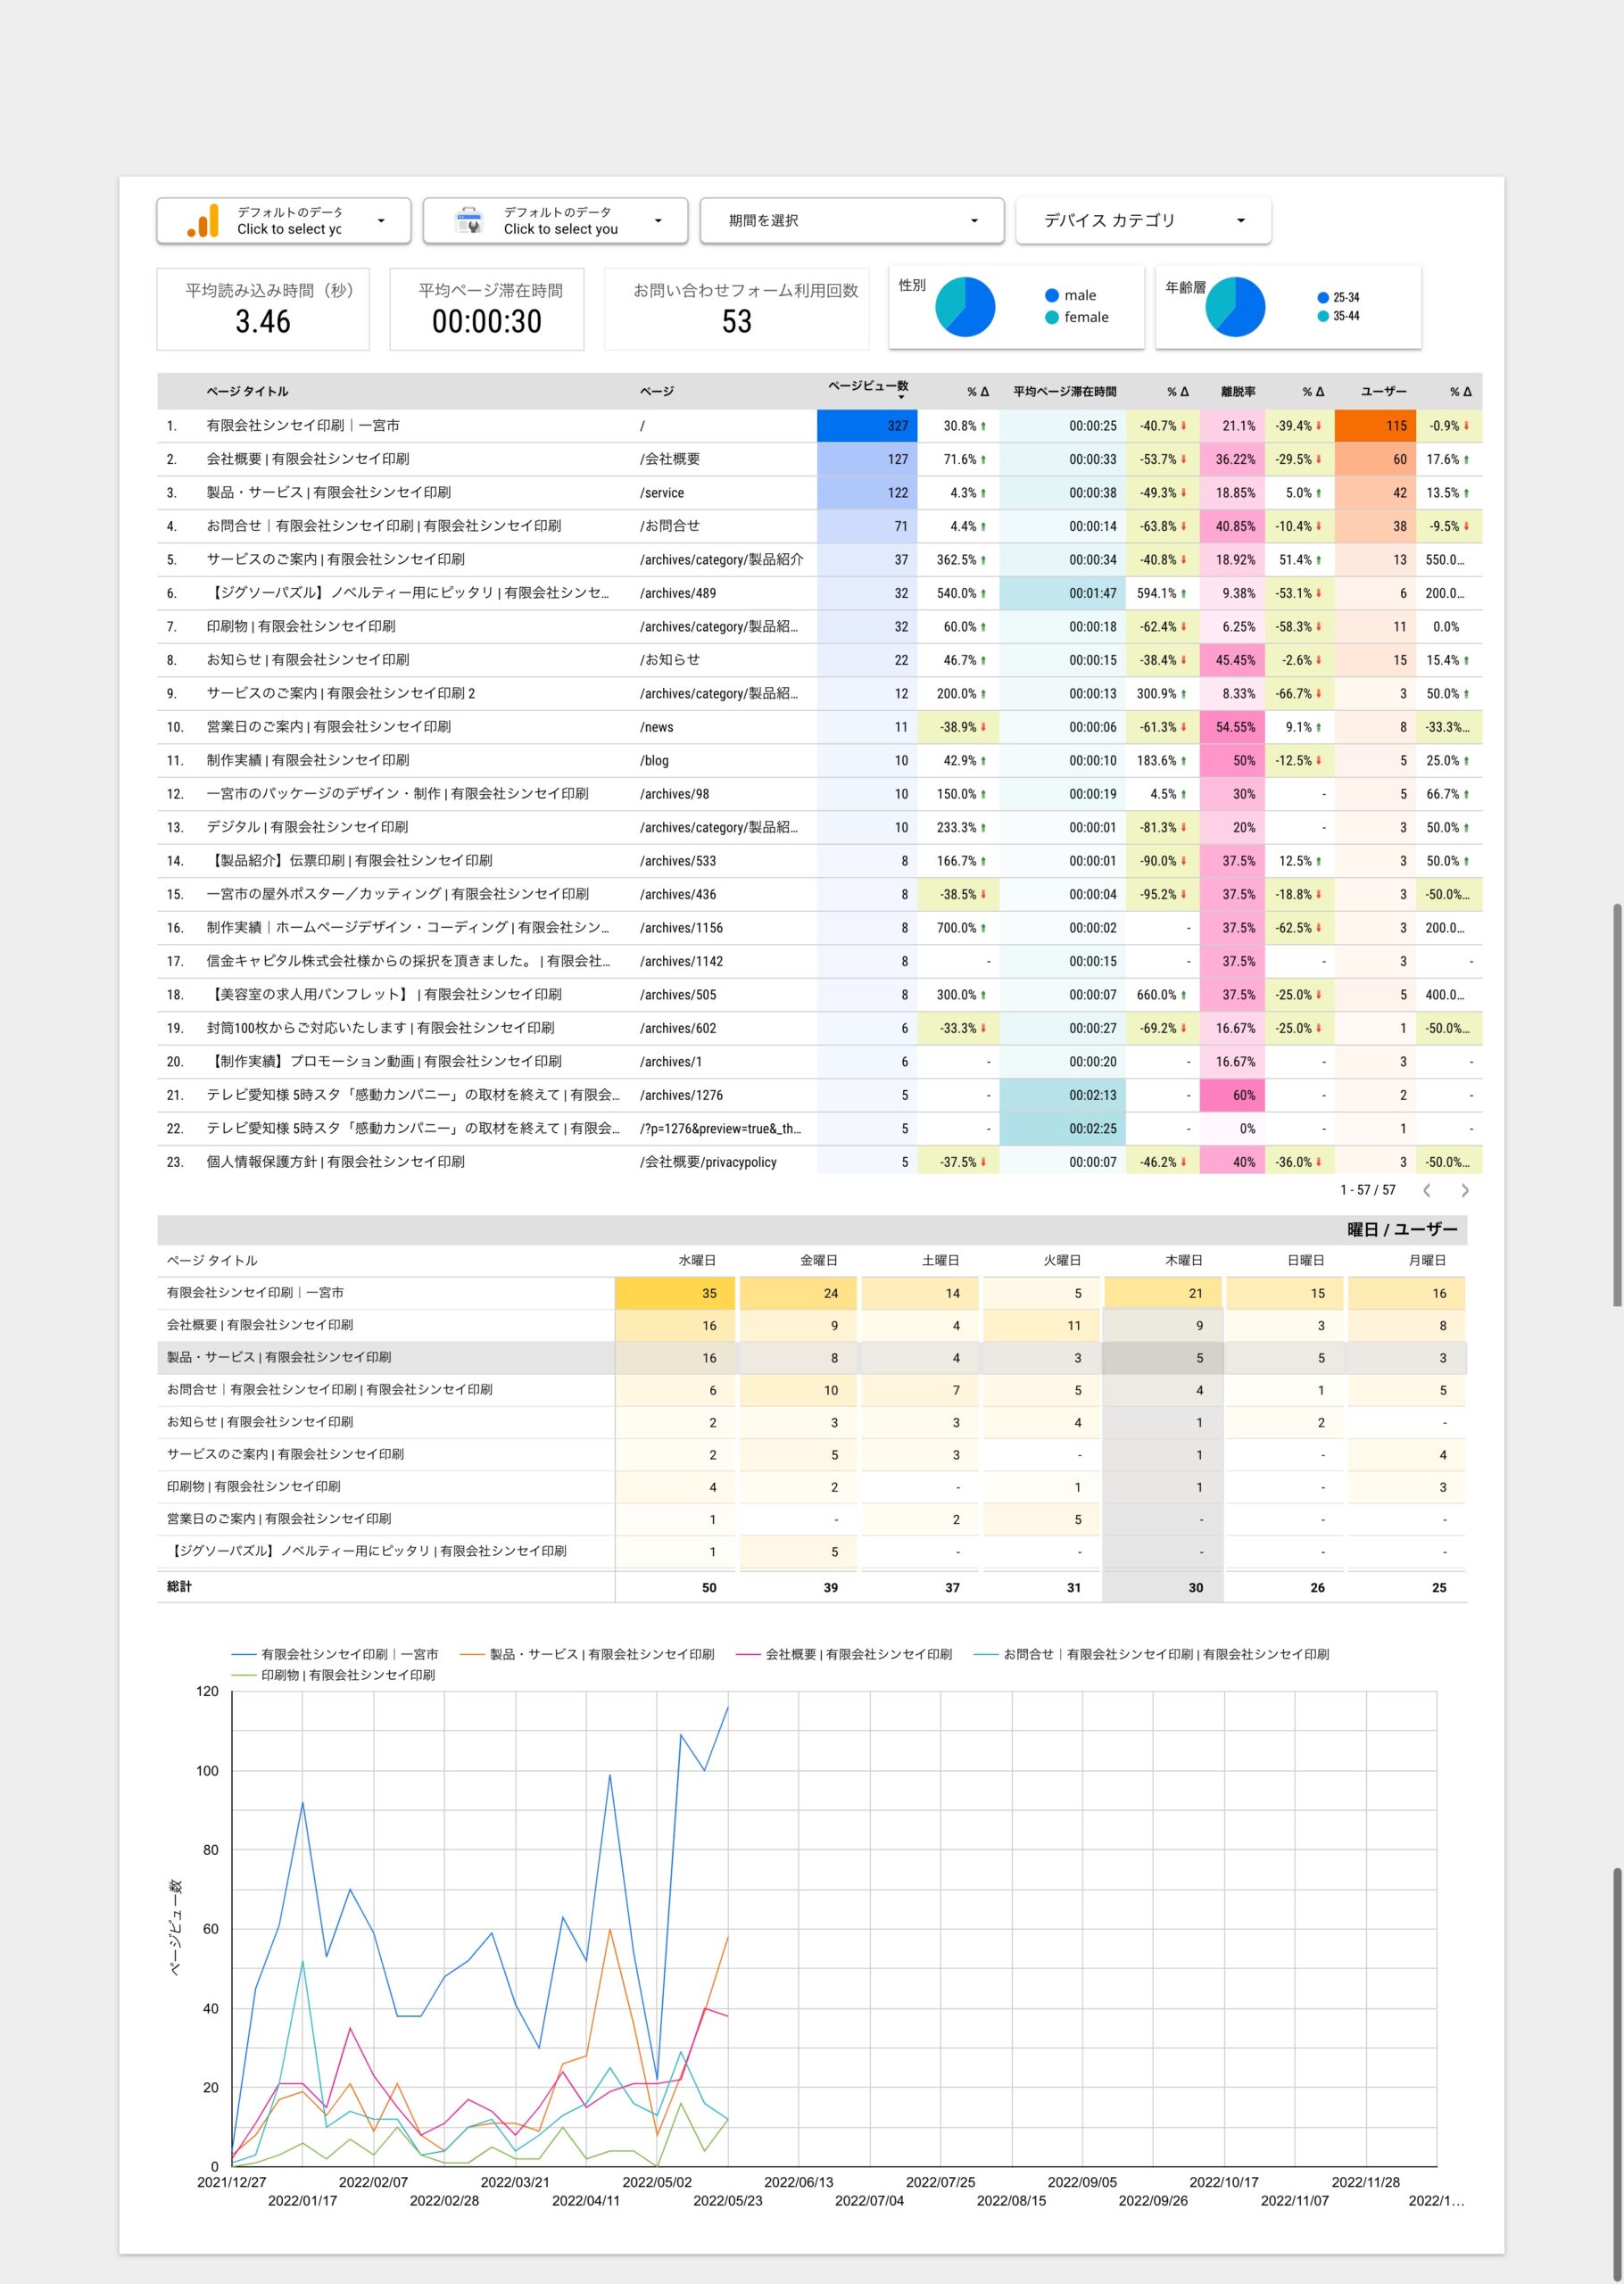Click red down arrow beside -40.7%
This screenshot has width=1624, height=2284.
click(x=1184, y=426)
